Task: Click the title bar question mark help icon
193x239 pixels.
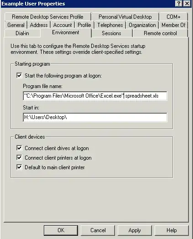Action: (179, 3)
